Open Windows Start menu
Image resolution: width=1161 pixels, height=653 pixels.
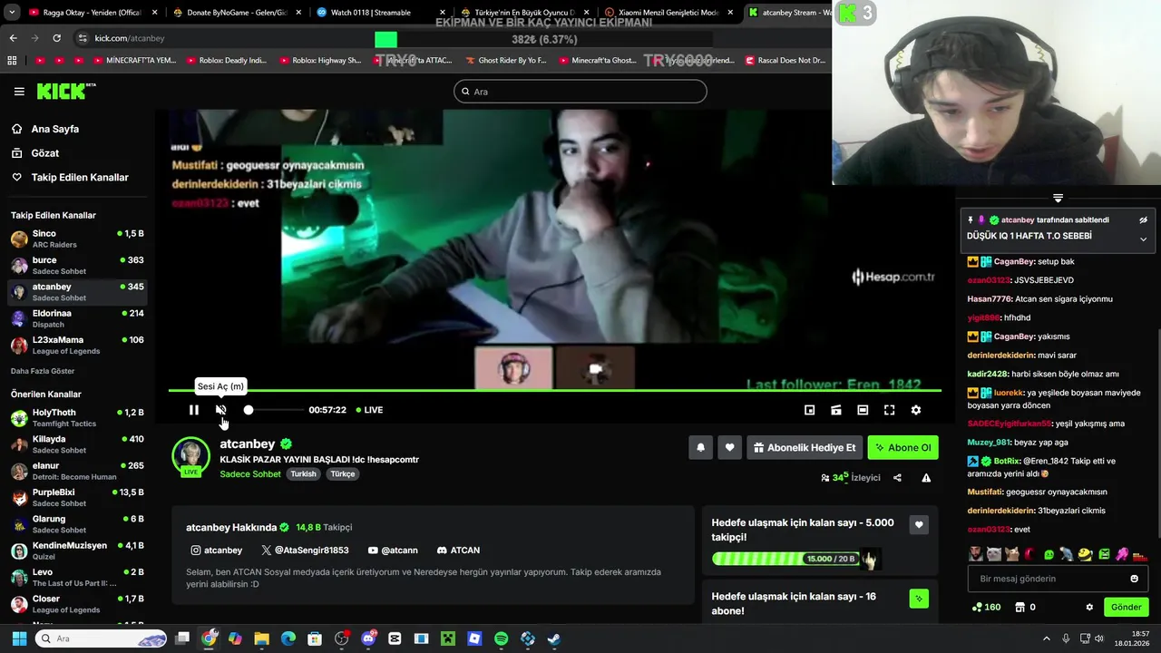(x=19, y=638)
